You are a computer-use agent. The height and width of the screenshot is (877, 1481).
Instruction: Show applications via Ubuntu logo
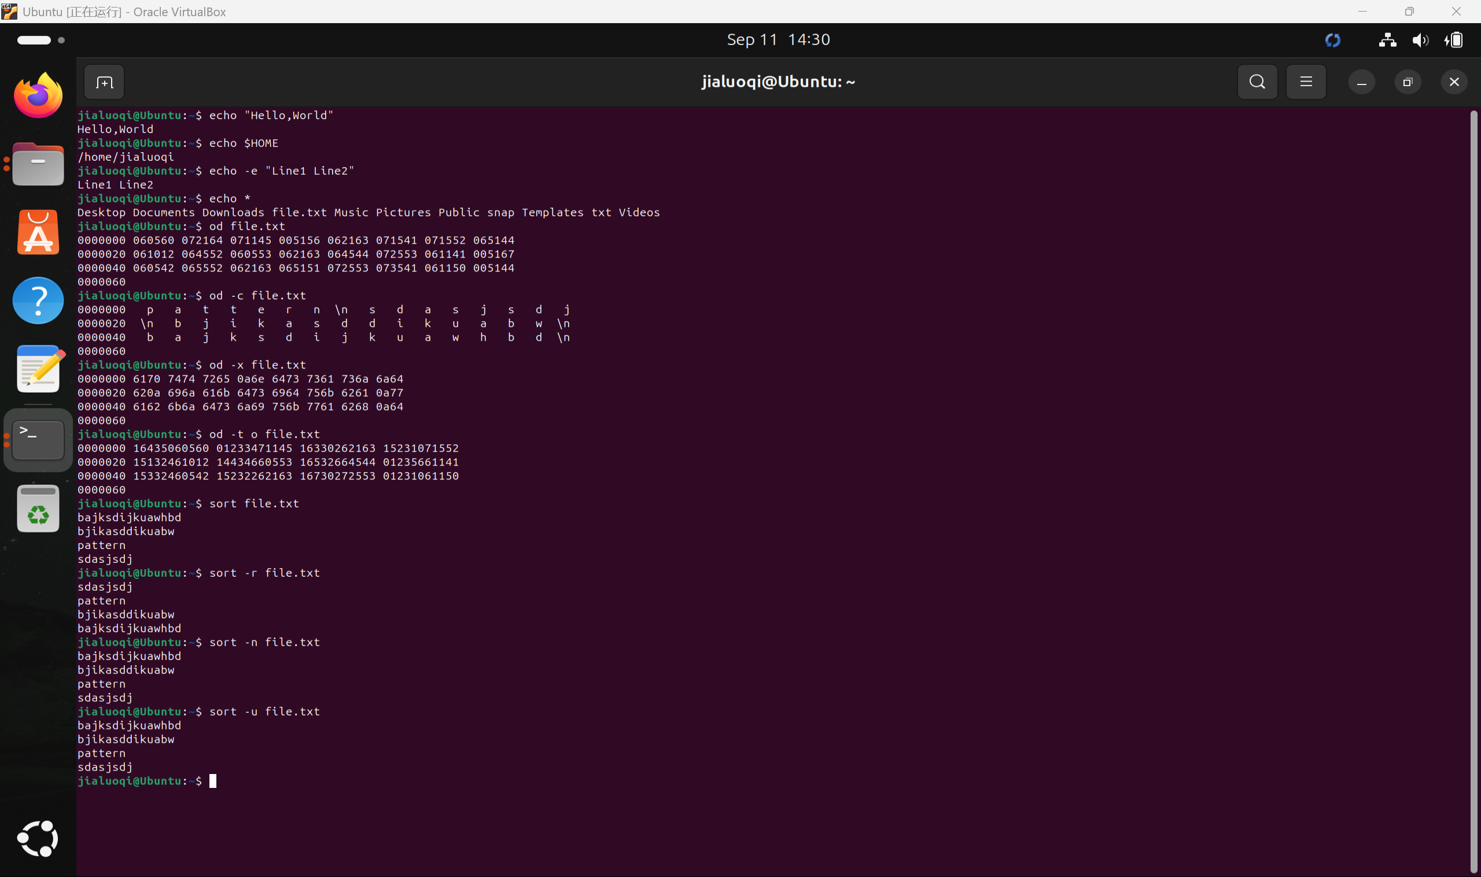coord(38,838)
